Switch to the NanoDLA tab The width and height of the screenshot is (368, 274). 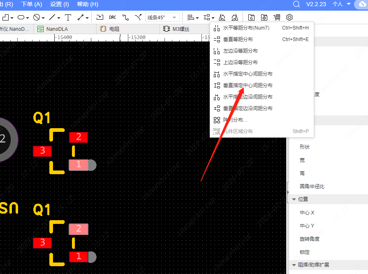65,29
